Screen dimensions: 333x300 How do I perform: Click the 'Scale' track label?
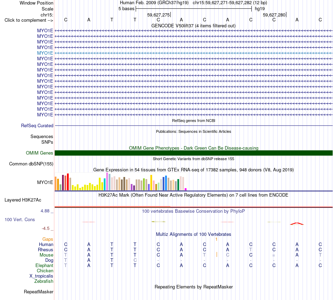pyautogui.click(x=47, y=9)
